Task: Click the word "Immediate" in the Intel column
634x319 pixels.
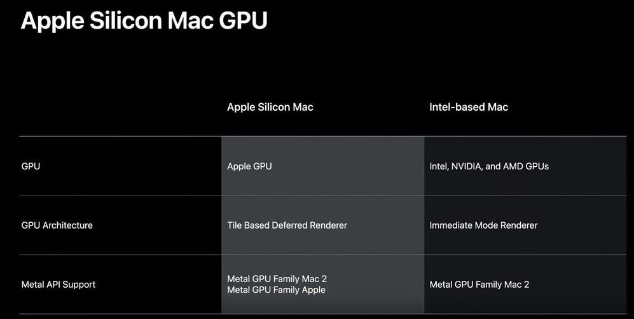Action: 451,225
